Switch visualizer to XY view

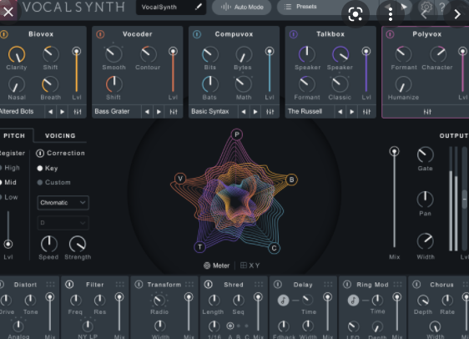(x=250, y=266)
